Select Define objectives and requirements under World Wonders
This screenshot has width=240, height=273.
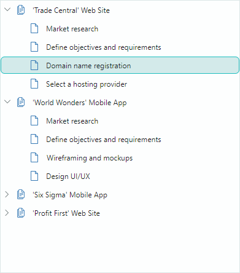coord(104,140)
